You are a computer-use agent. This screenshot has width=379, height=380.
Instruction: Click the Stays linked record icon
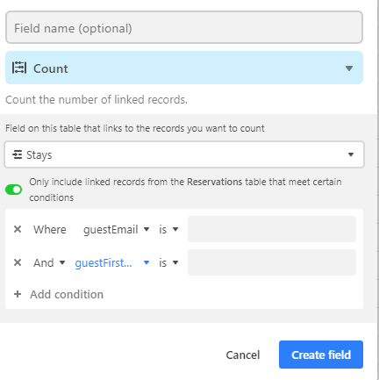18,154
